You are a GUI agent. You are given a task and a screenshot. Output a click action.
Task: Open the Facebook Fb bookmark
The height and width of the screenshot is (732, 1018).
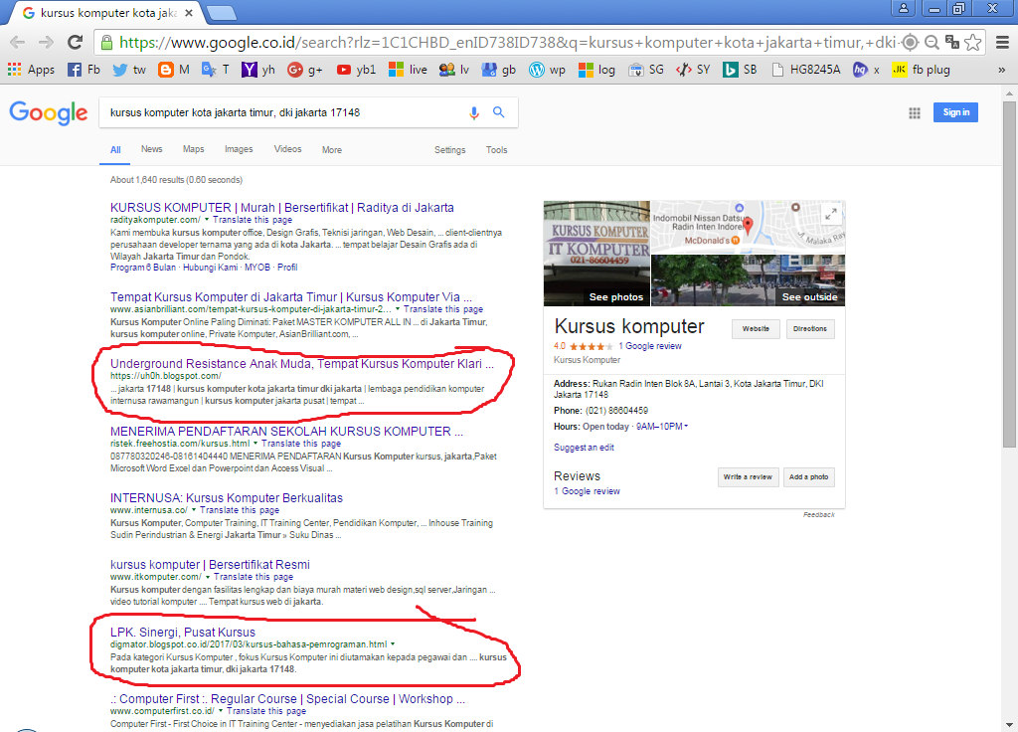pyautogui.click(x=85, y=70)
